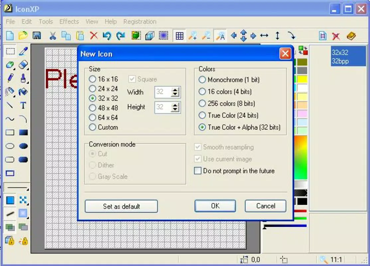Select the flood fill bucket tool
The height and width of the screenshot is (266, 370).
(x=23, y=91)
